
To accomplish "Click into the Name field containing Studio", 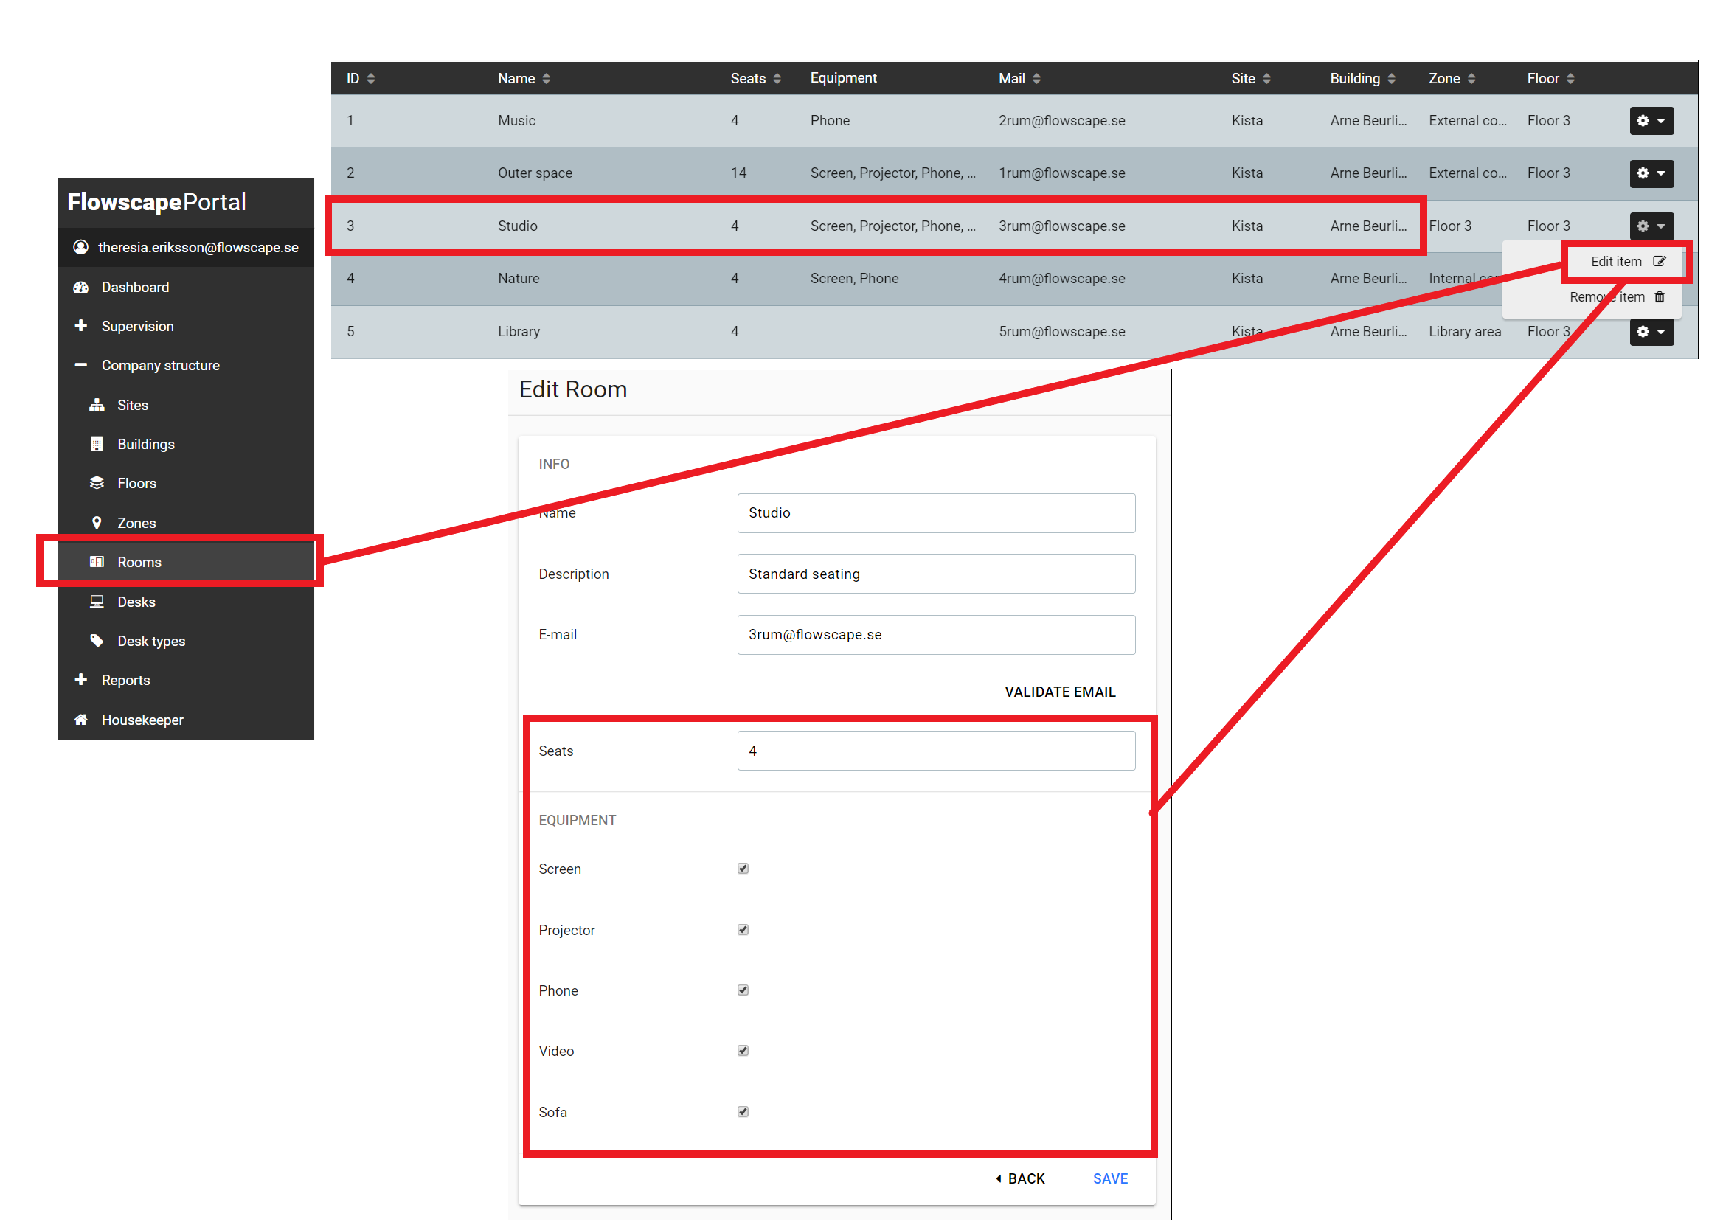I will point(936,513).
